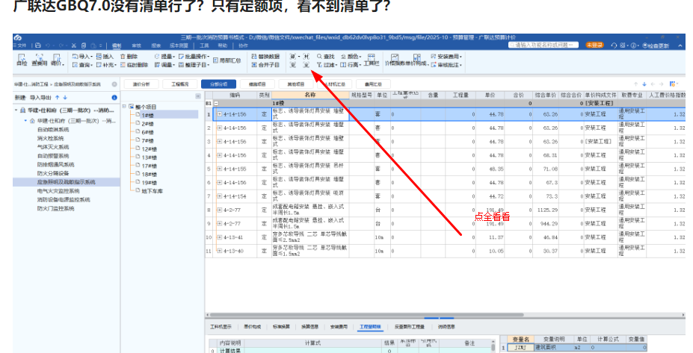
Task: Switch to the 成本测算 ribbon tab
Action: point(179,46)
